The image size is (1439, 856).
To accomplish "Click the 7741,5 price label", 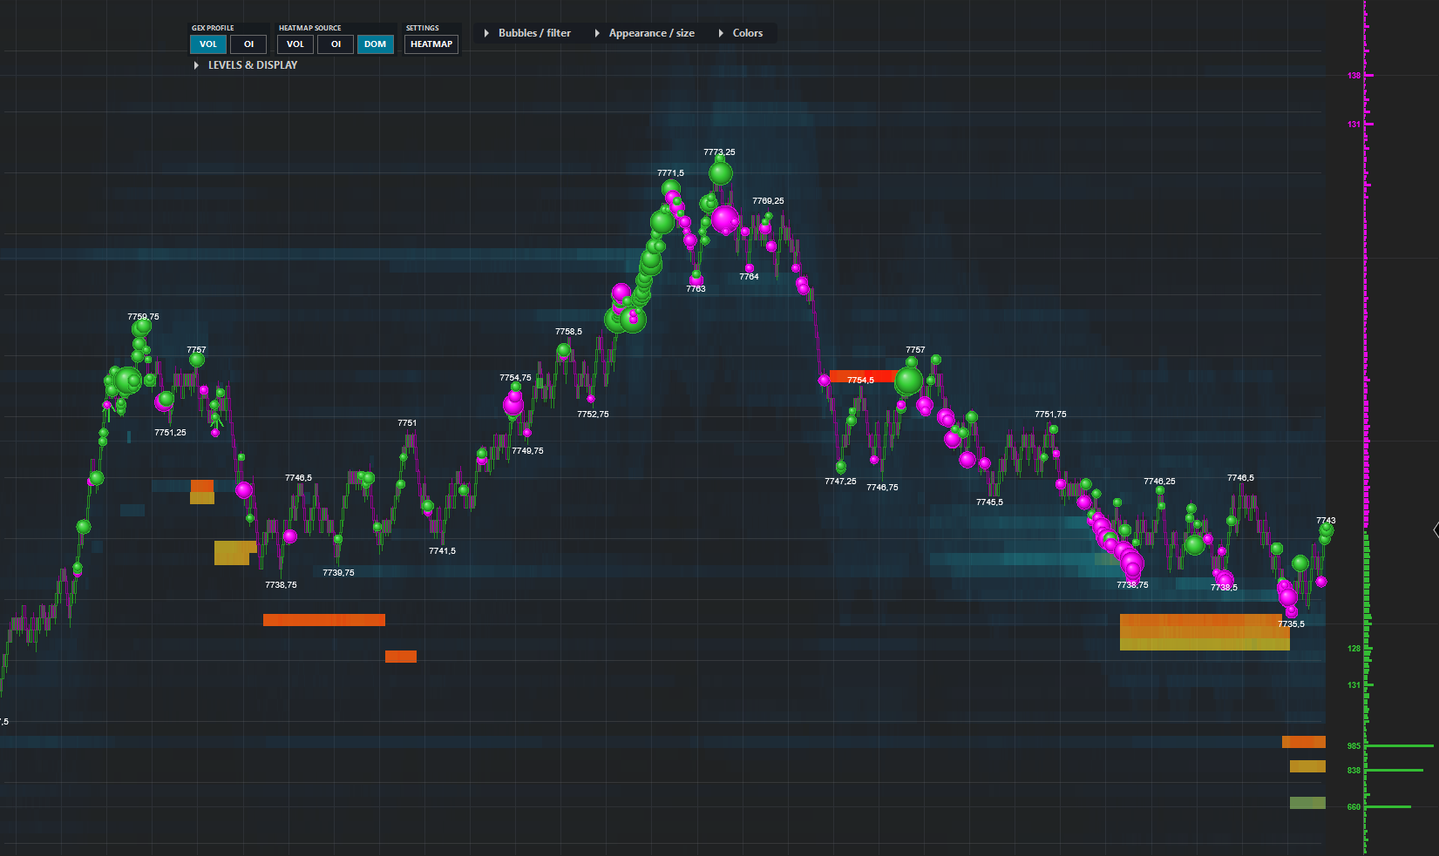I will 442,550.
